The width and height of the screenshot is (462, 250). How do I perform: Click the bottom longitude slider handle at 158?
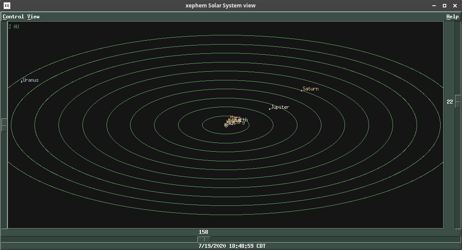pos(204,239)
